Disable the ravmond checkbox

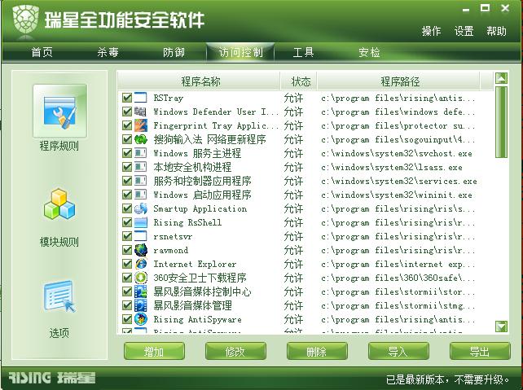[127, 250]
